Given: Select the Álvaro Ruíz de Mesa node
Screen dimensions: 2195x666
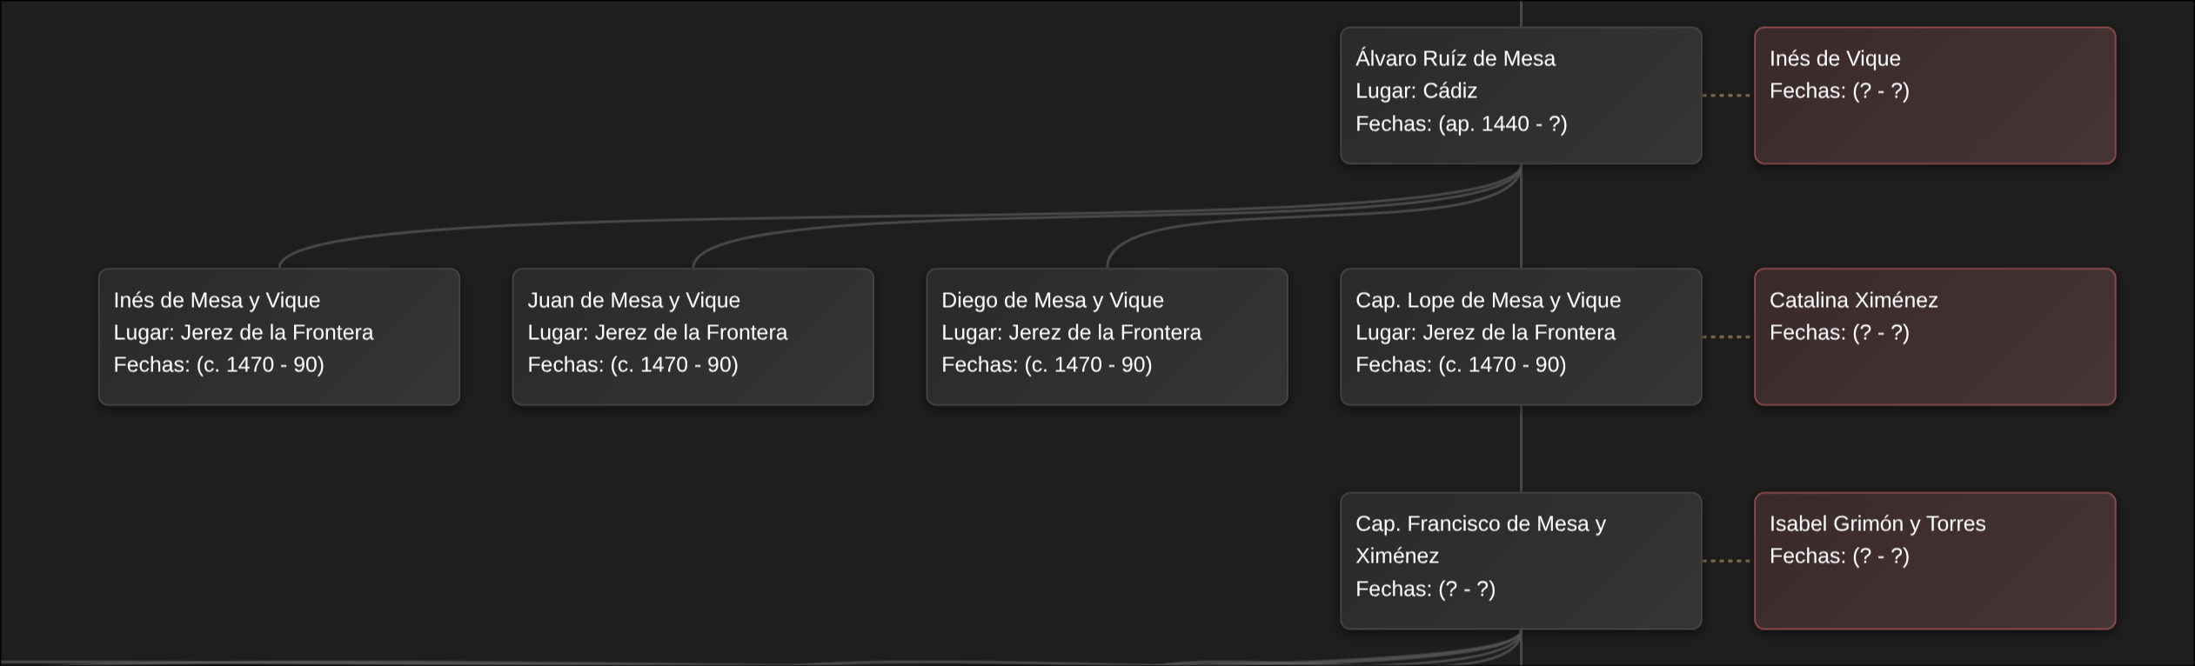Looking at the screenshot, I should pyautogui.click(x=1520, y=96).
